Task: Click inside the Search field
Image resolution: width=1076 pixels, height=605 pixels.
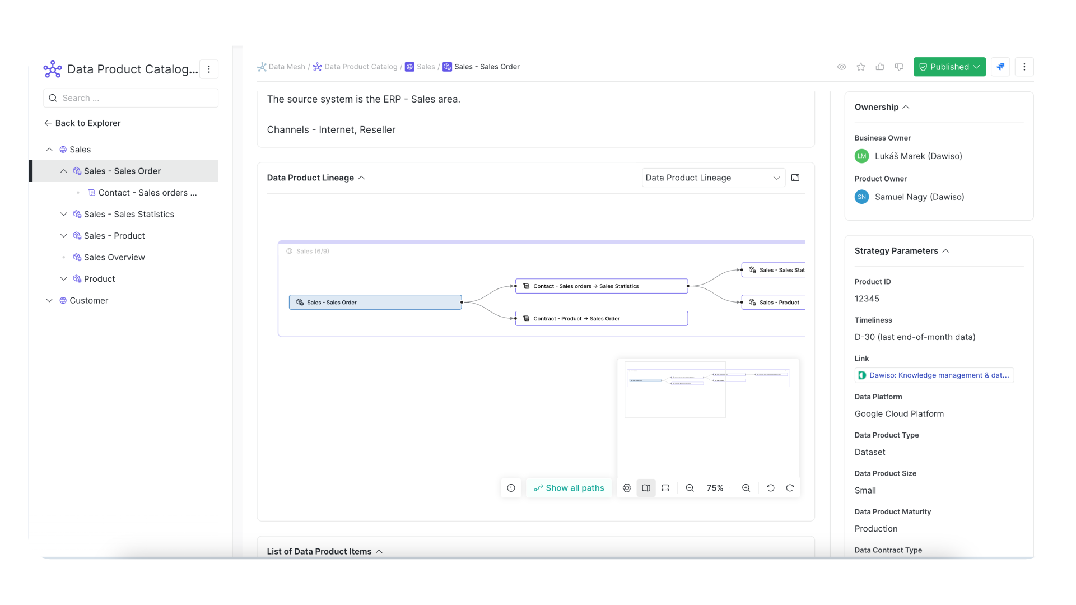Action: tap(131, 97)
